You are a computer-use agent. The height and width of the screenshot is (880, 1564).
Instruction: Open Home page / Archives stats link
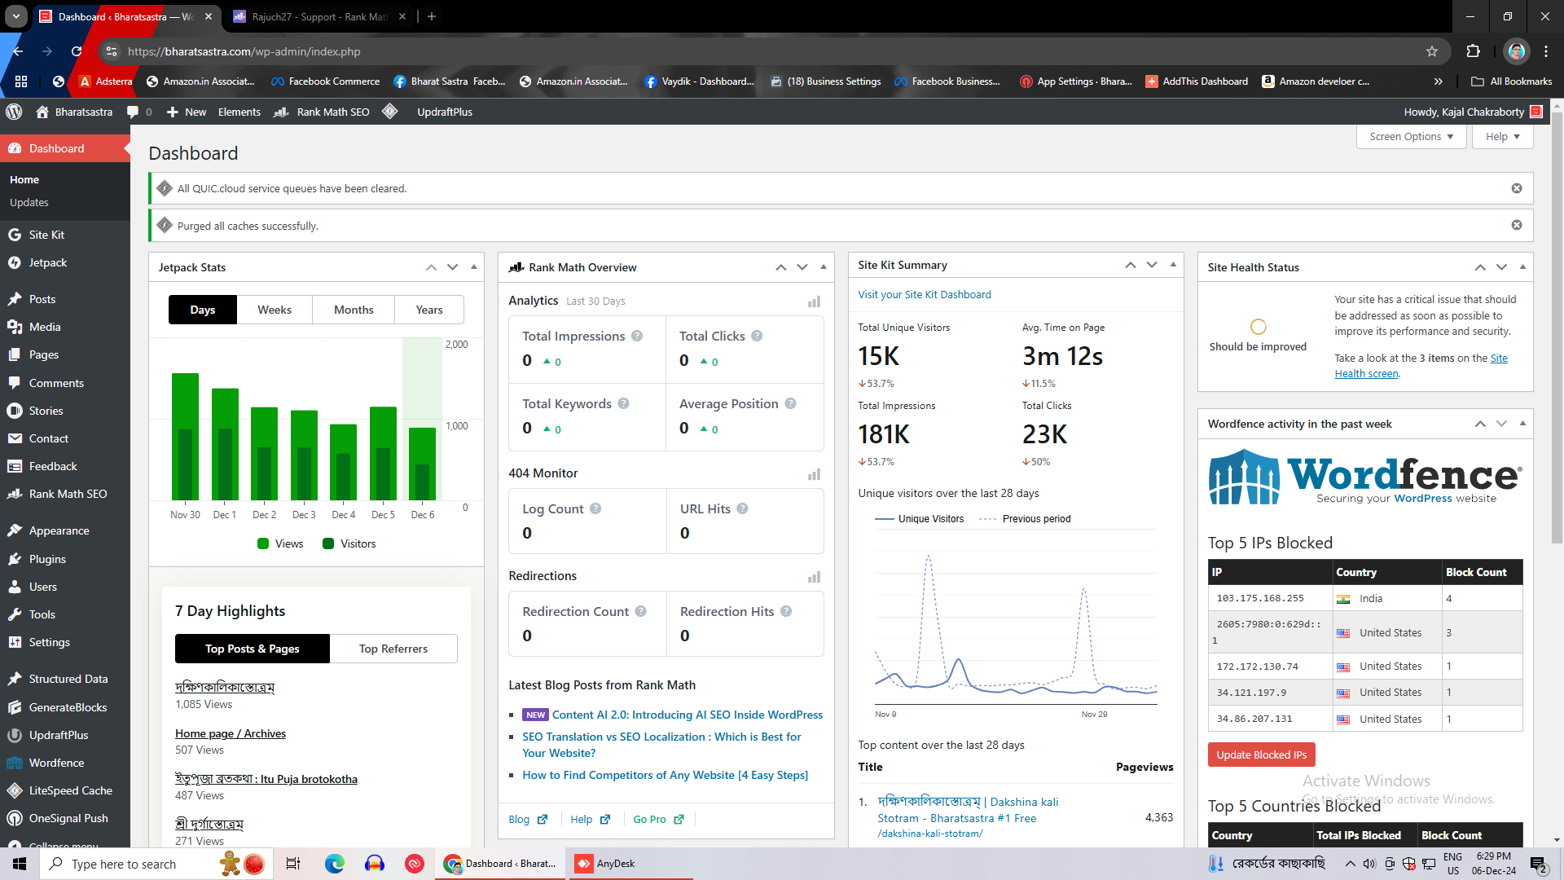[x=231, y=733]
